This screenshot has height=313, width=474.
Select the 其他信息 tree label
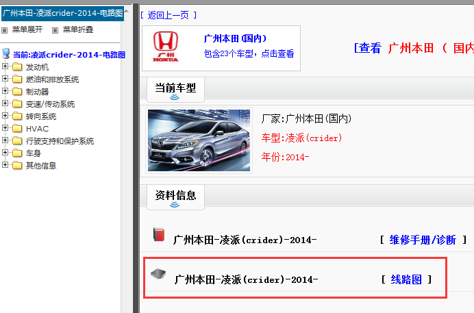pos(41,166)
